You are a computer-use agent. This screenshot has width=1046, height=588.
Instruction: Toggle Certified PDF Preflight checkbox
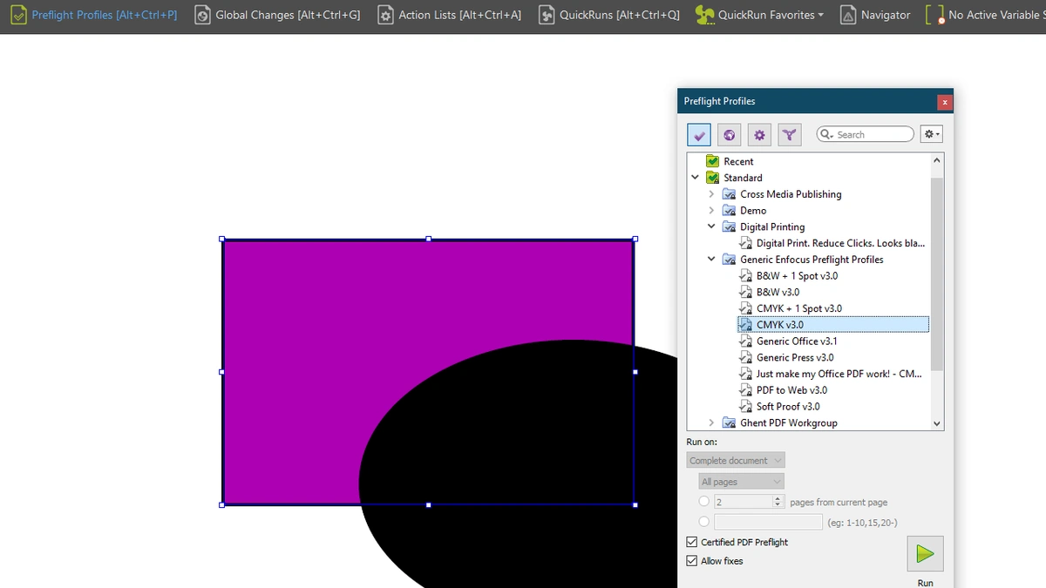coord(692,542)
